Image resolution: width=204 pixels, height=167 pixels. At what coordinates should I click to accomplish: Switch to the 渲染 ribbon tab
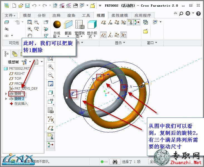click(x=71, y=15)
